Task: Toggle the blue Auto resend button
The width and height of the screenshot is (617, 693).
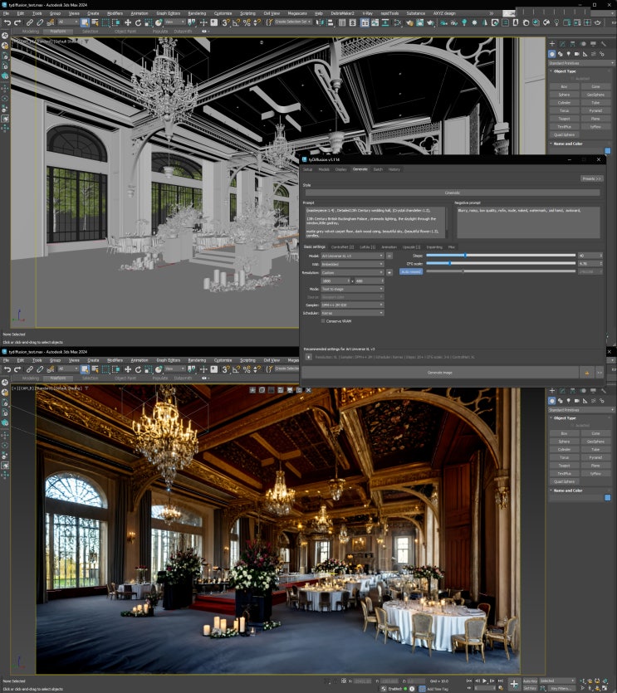Action: [411, 271]
